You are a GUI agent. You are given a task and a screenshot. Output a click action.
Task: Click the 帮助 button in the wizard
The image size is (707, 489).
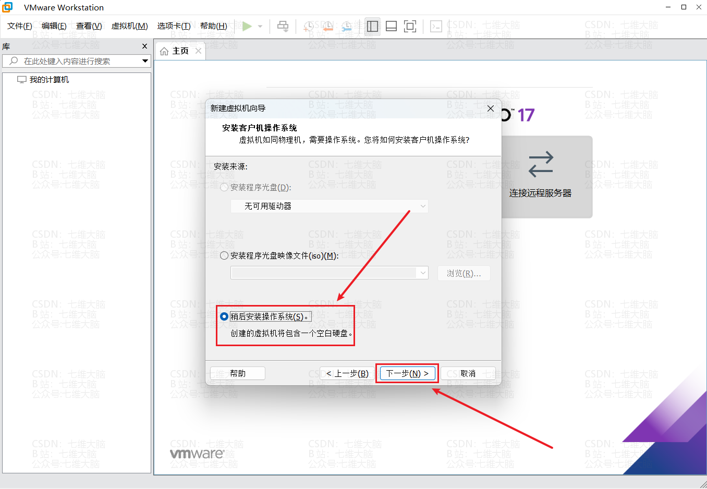click(238, 373)
